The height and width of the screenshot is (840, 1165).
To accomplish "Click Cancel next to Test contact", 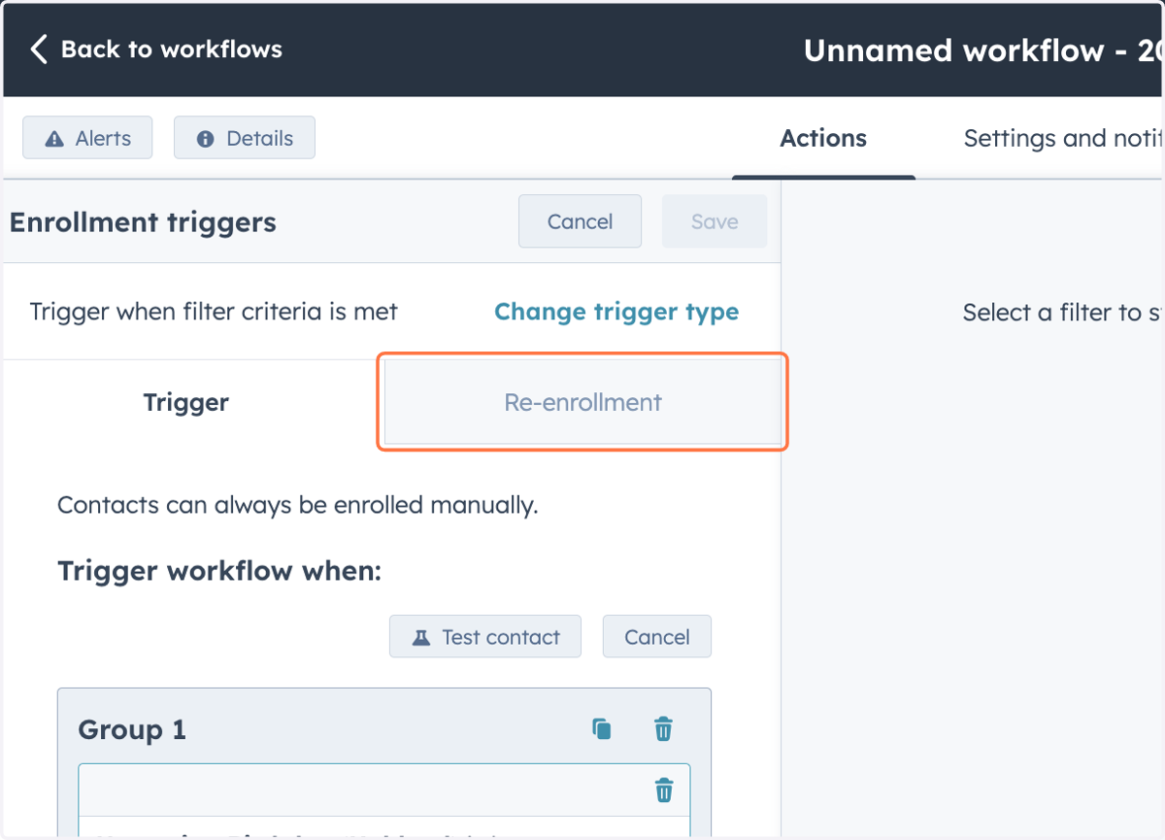I will point(657,637).
